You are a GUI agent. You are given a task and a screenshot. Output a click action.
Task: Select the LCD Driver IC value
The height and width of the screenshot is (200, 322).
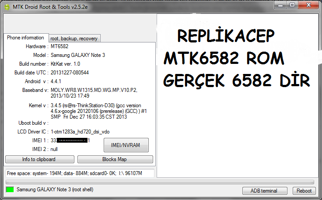click(79, 132)
